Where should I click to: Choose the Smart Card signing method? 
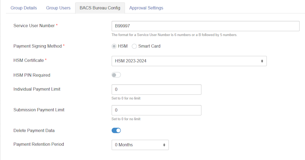point(134,46)
